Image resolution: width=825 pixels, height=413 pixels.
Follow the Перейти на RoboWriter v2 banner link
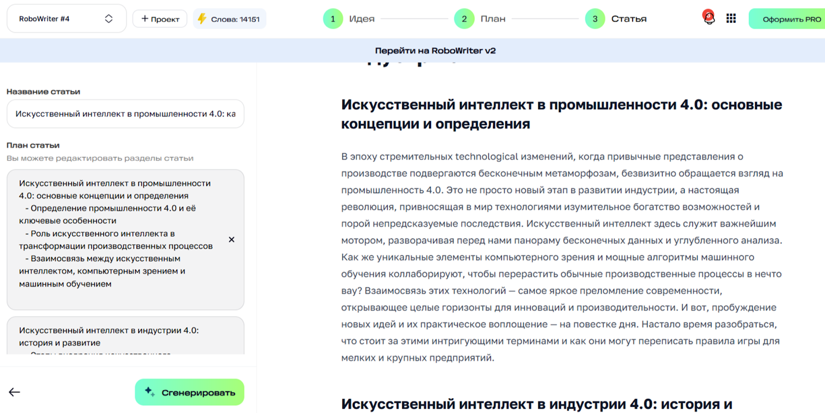435,50
